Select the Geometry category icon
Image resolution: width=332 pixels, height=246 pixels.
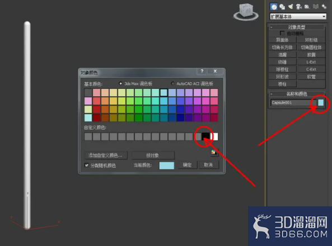tap(274, 7)
